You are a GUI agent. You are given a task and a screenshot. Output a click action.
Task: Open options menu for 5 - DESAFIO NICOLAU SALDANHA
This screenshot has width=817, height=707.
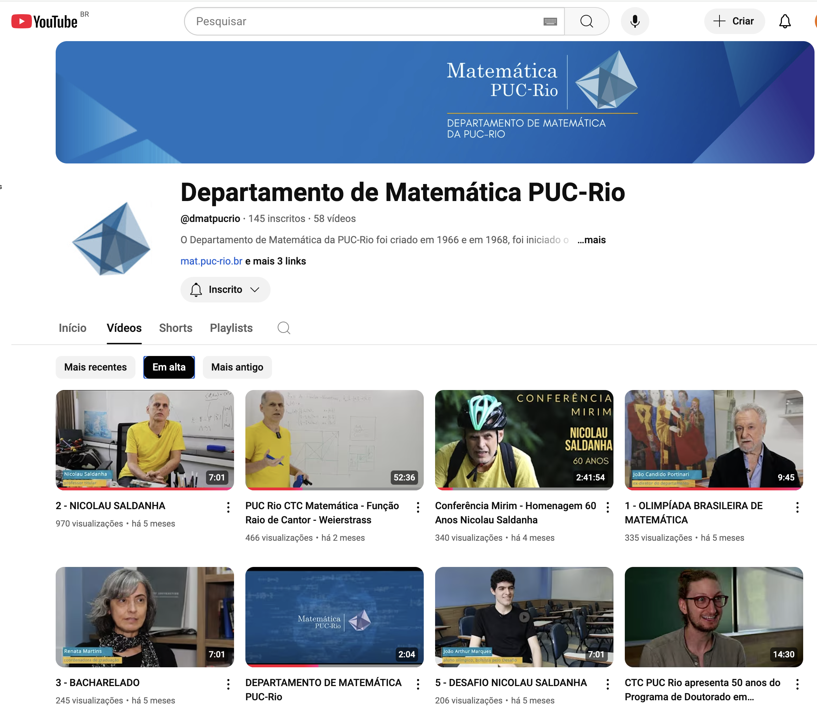(x=607, y=684)
